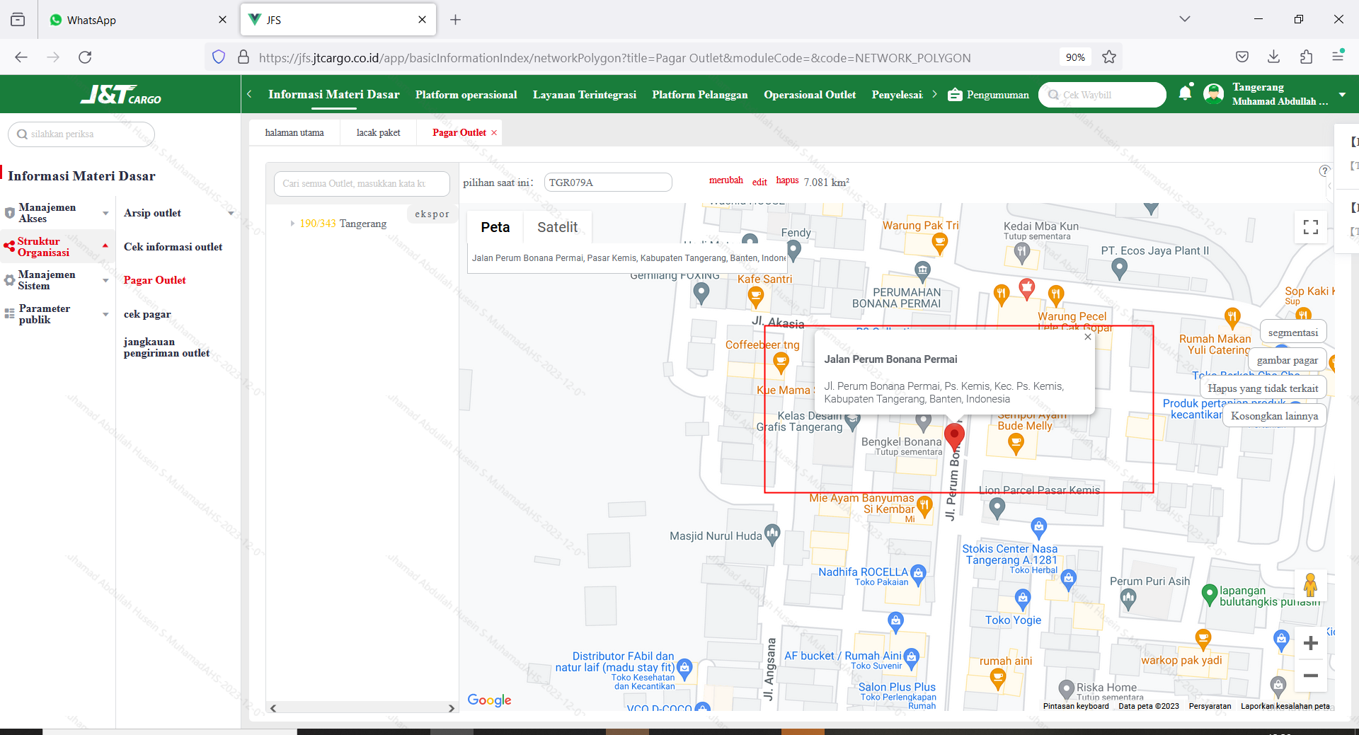Open Platform Pelanggan menu
This screenshot has height=735, width=1359.
[x=700, y=95]
